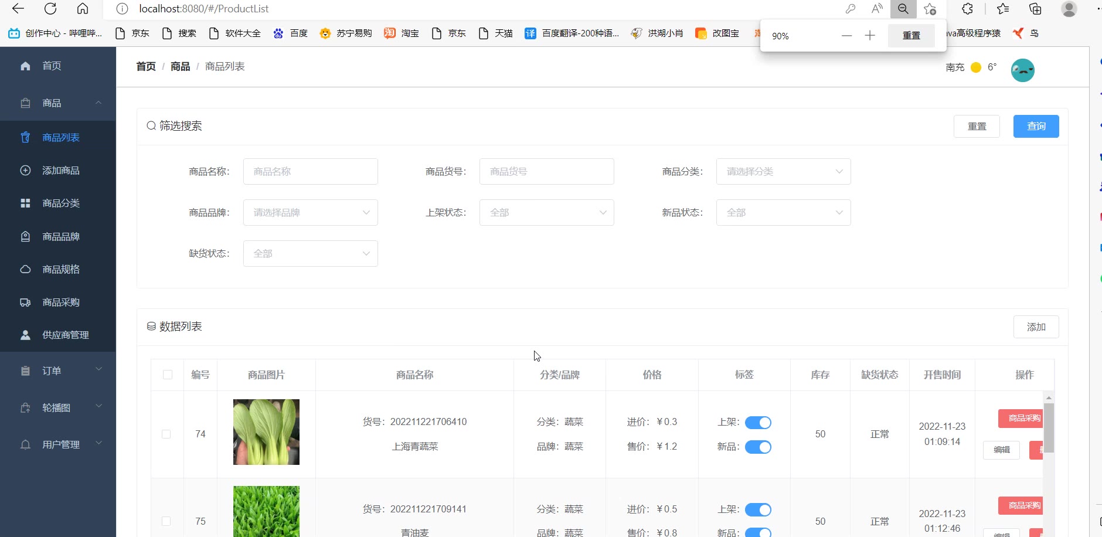The width and height of the screenshot is (1102, 537).
Task: Click the icon beside 轮播图
Action: coord(25,408)
